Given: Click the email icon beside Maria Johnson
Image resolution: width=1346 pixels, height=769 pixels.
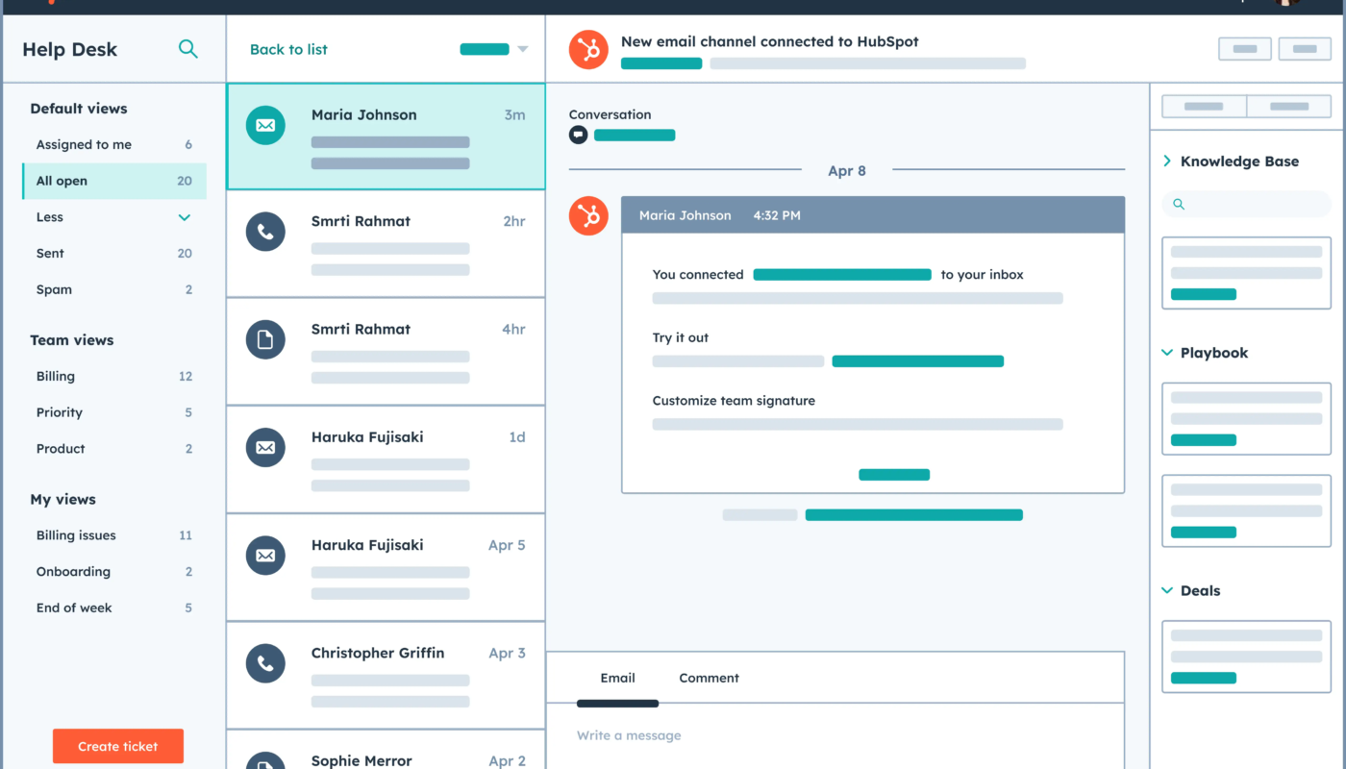Looking at the screenshot, I should pyautogui.click(x=265, y=125).
